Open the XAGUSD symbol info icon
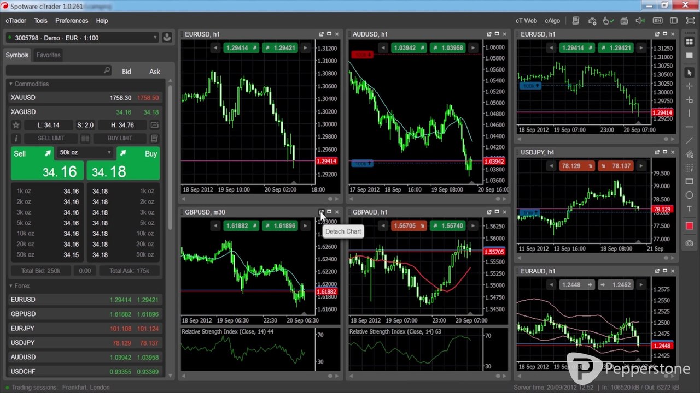Viewport: 700px width, 393px height. click(16, 139)
